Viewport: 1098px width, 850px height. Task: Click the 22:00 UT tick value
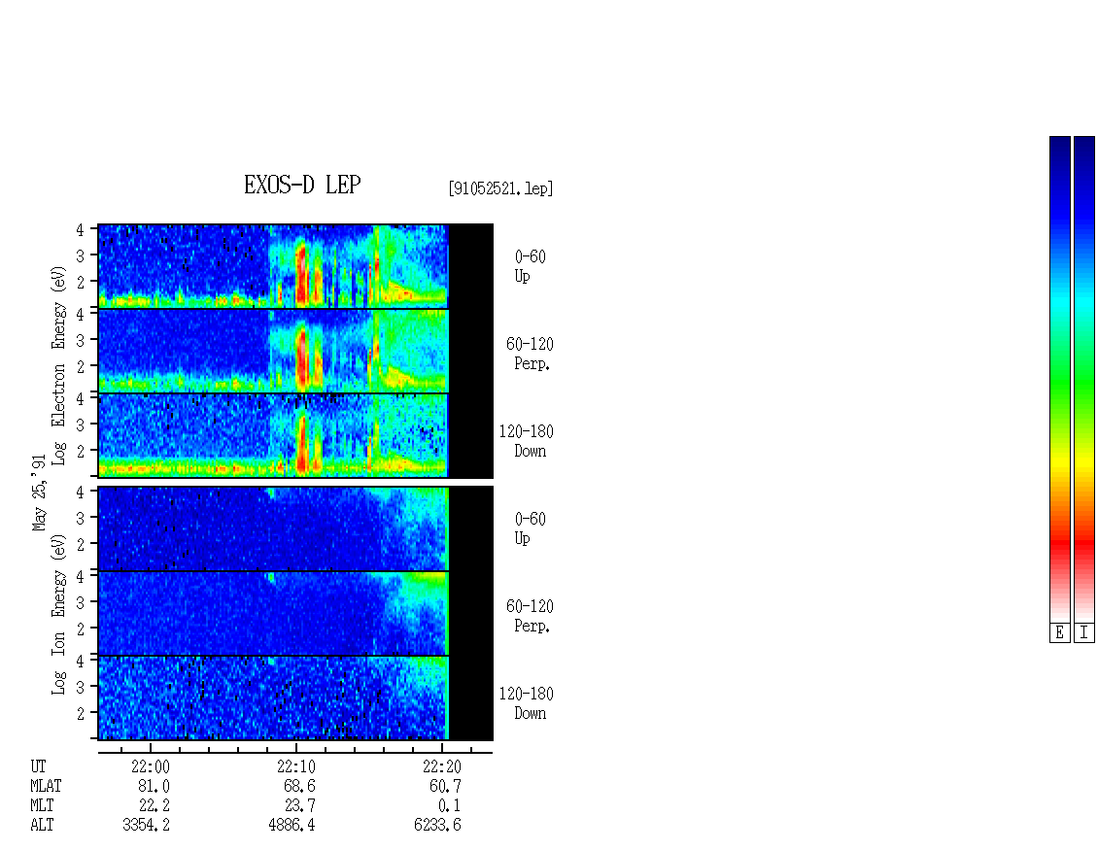click(151, 766)
